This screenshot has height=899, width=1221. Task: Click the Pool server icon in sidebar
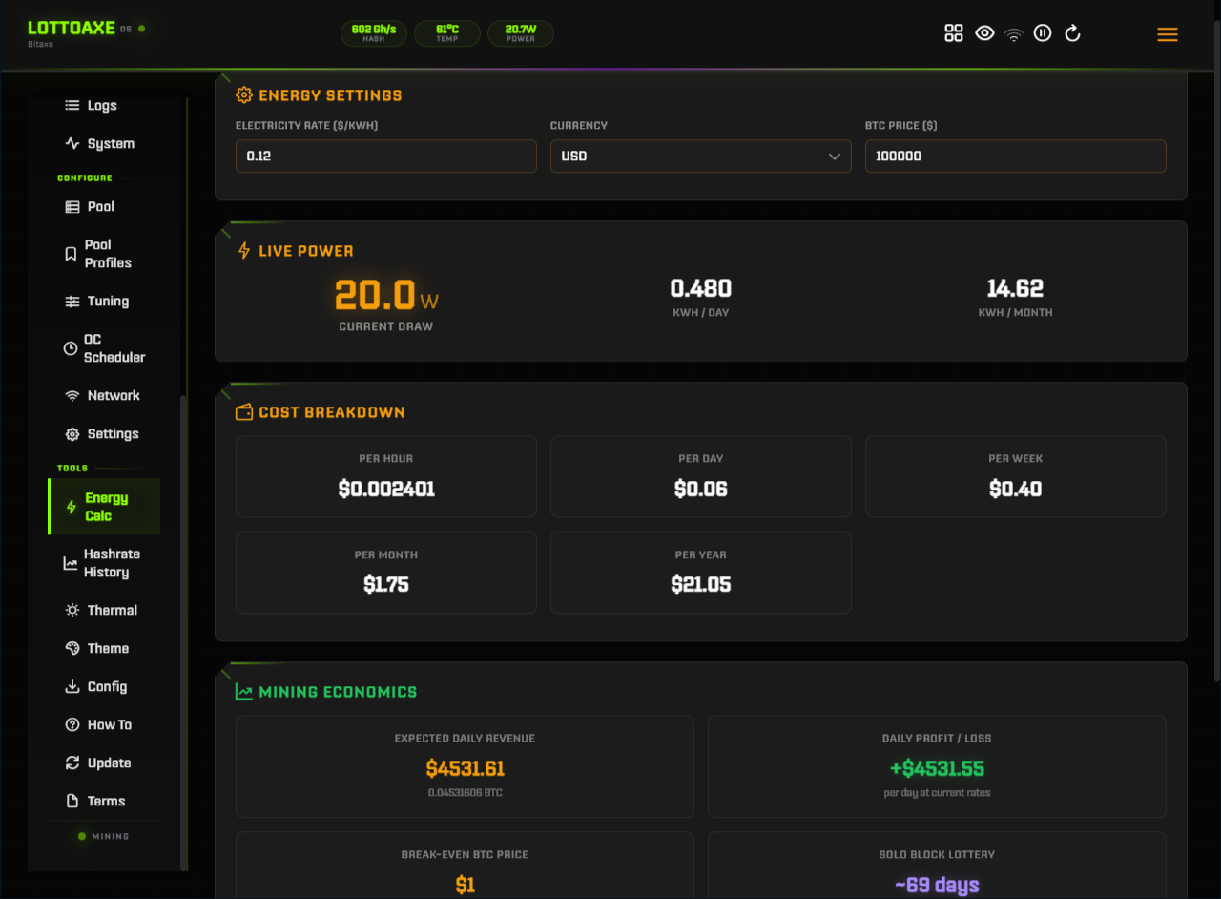[x=72, y=207]
